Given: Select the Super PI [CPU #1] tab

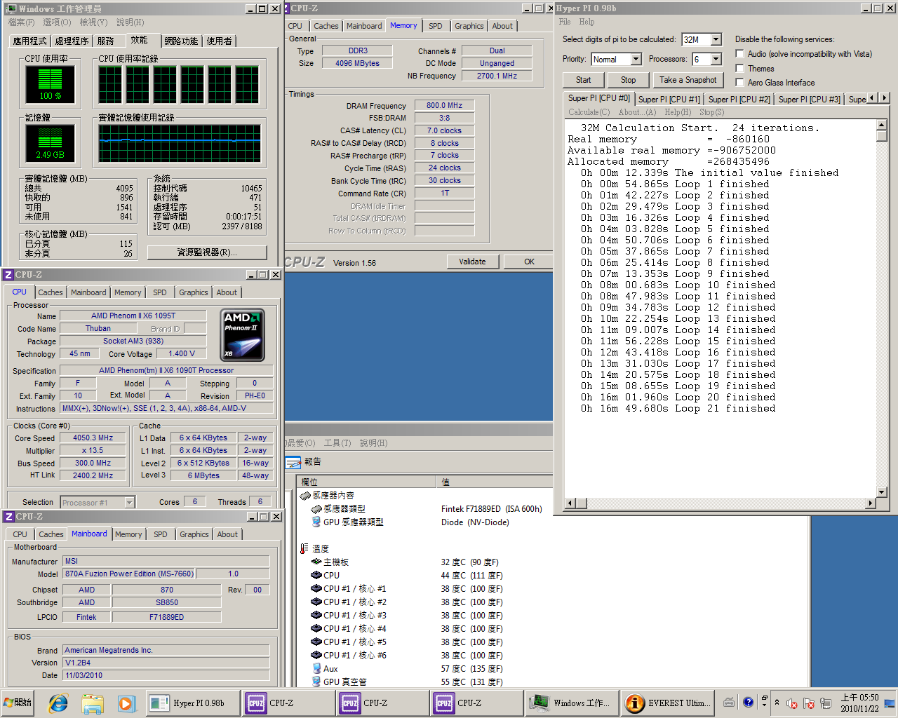Looking at the screenshot, I should tap(669, 100).
